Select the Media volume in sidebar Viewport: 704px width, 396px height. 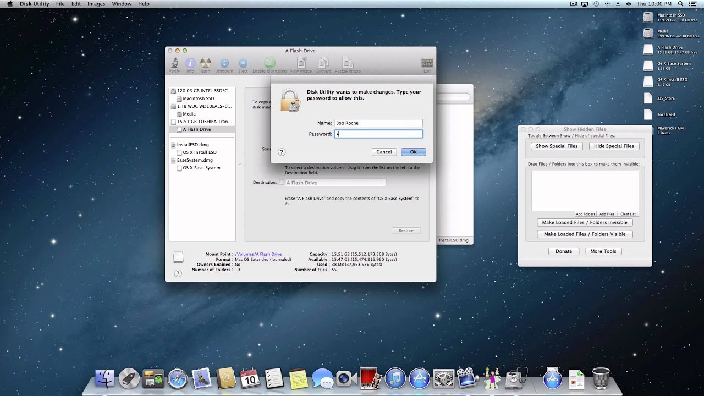[x=202, y=114]
